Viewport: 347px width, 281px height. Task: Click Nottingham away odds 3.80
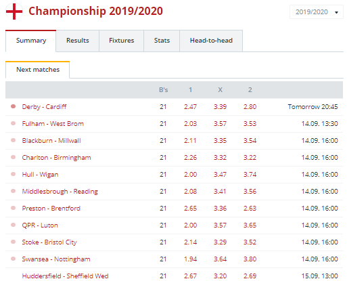click(250, 259)
